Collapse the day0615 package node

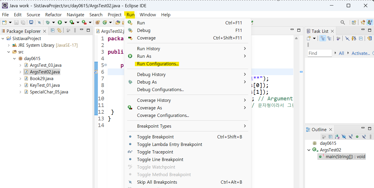[15, 59]
